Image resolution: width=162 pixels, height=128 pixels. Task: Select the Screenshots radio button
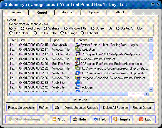(93, 28)
